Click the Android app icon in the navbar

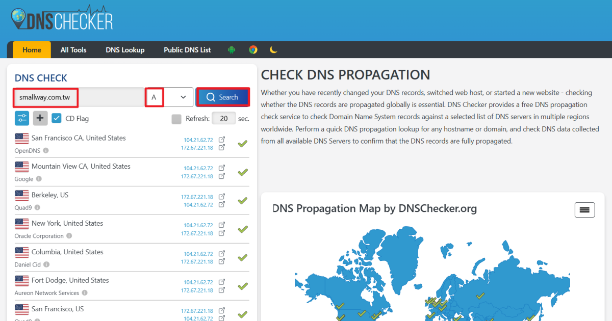point(232,49)
